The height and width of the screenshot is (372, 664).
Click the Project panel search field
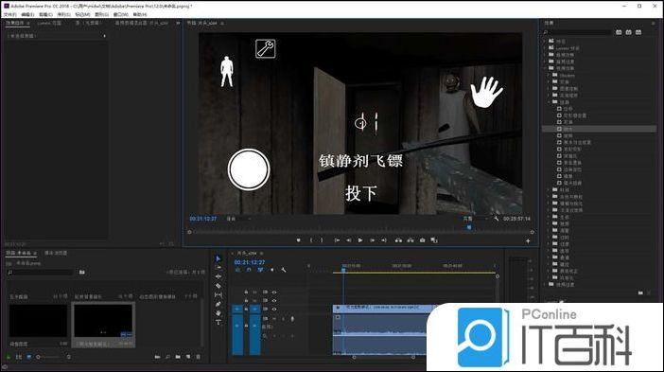tap(41, 273)
